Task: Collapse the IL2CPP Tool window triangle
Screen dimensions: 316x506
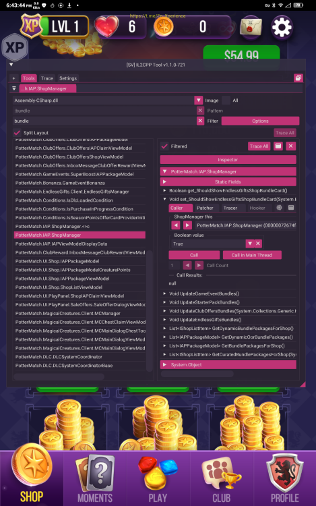Action: click(11, 65)
